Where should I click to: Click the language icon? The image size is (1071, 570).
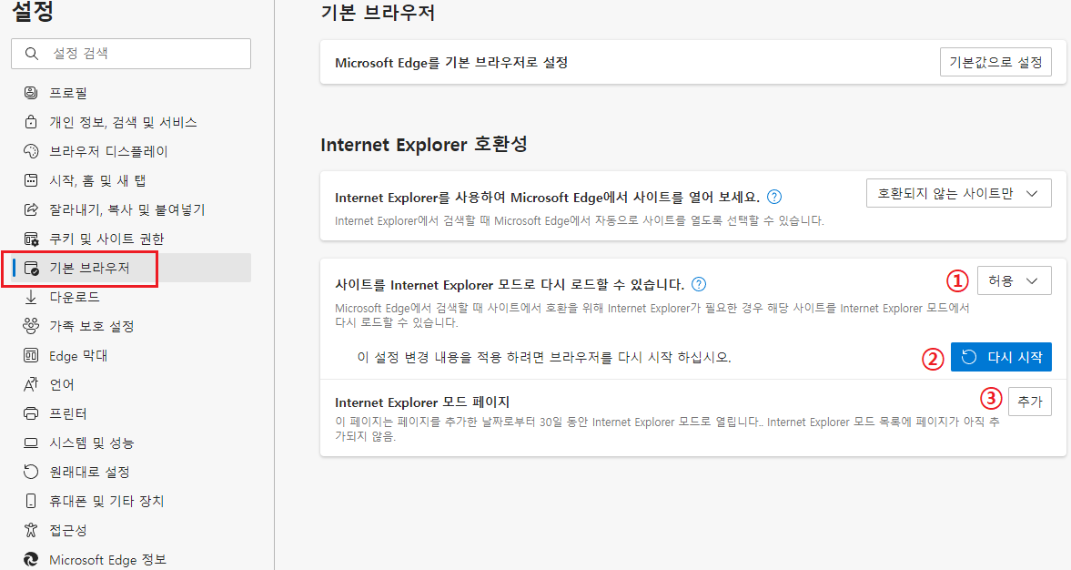tap(31, 384)
